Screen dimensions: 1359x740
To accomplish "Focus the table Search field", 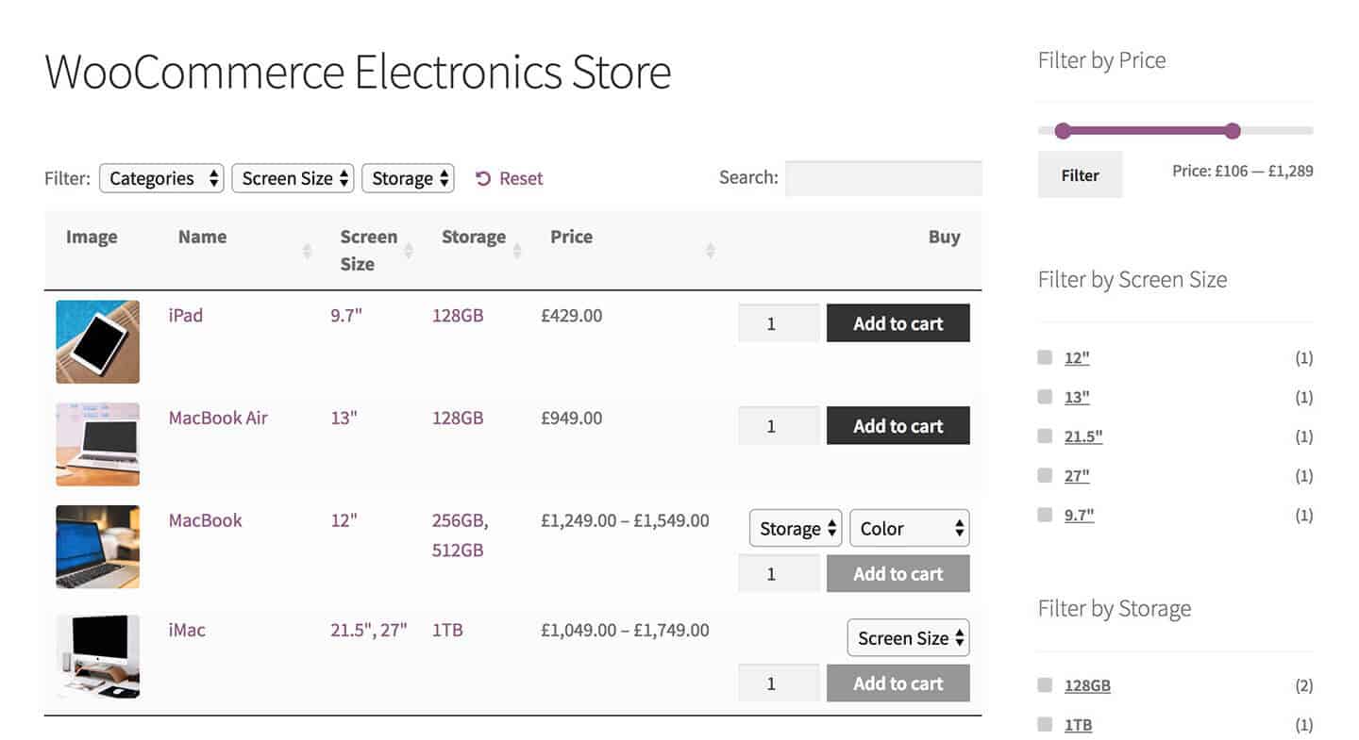I will click(x=883, y=178).
